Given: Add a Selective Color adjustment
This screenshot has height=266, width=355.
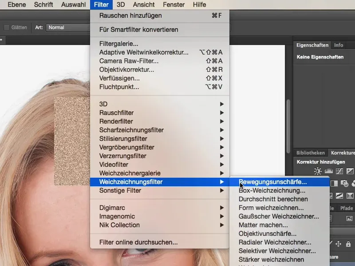Looking at the screenshot, I should pyautogui.click(x=350, y=196).
